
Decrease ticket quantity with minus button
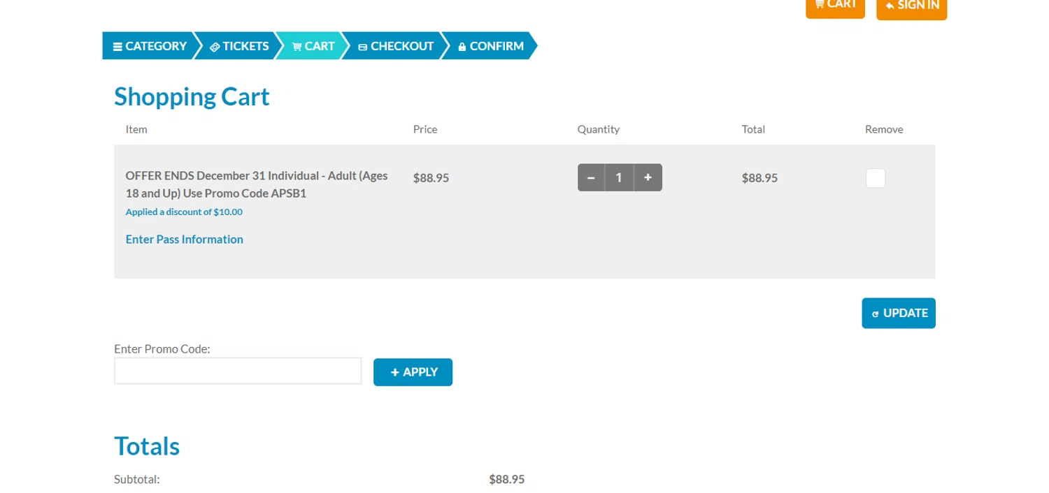pyautogui.click(x=591, y=177)
